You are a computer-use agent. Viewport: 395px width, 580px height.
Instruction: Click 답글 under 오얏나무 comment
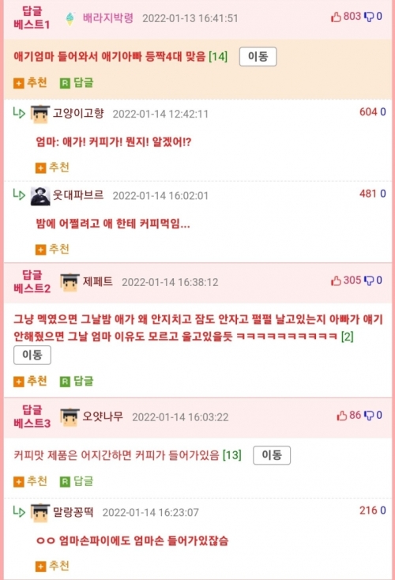tap(77, 481)
